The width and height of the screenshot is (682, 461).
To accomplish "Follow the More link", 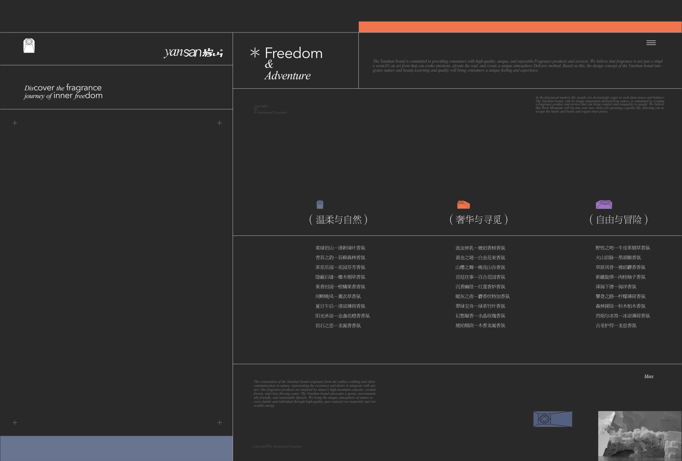I will point(649,376).
